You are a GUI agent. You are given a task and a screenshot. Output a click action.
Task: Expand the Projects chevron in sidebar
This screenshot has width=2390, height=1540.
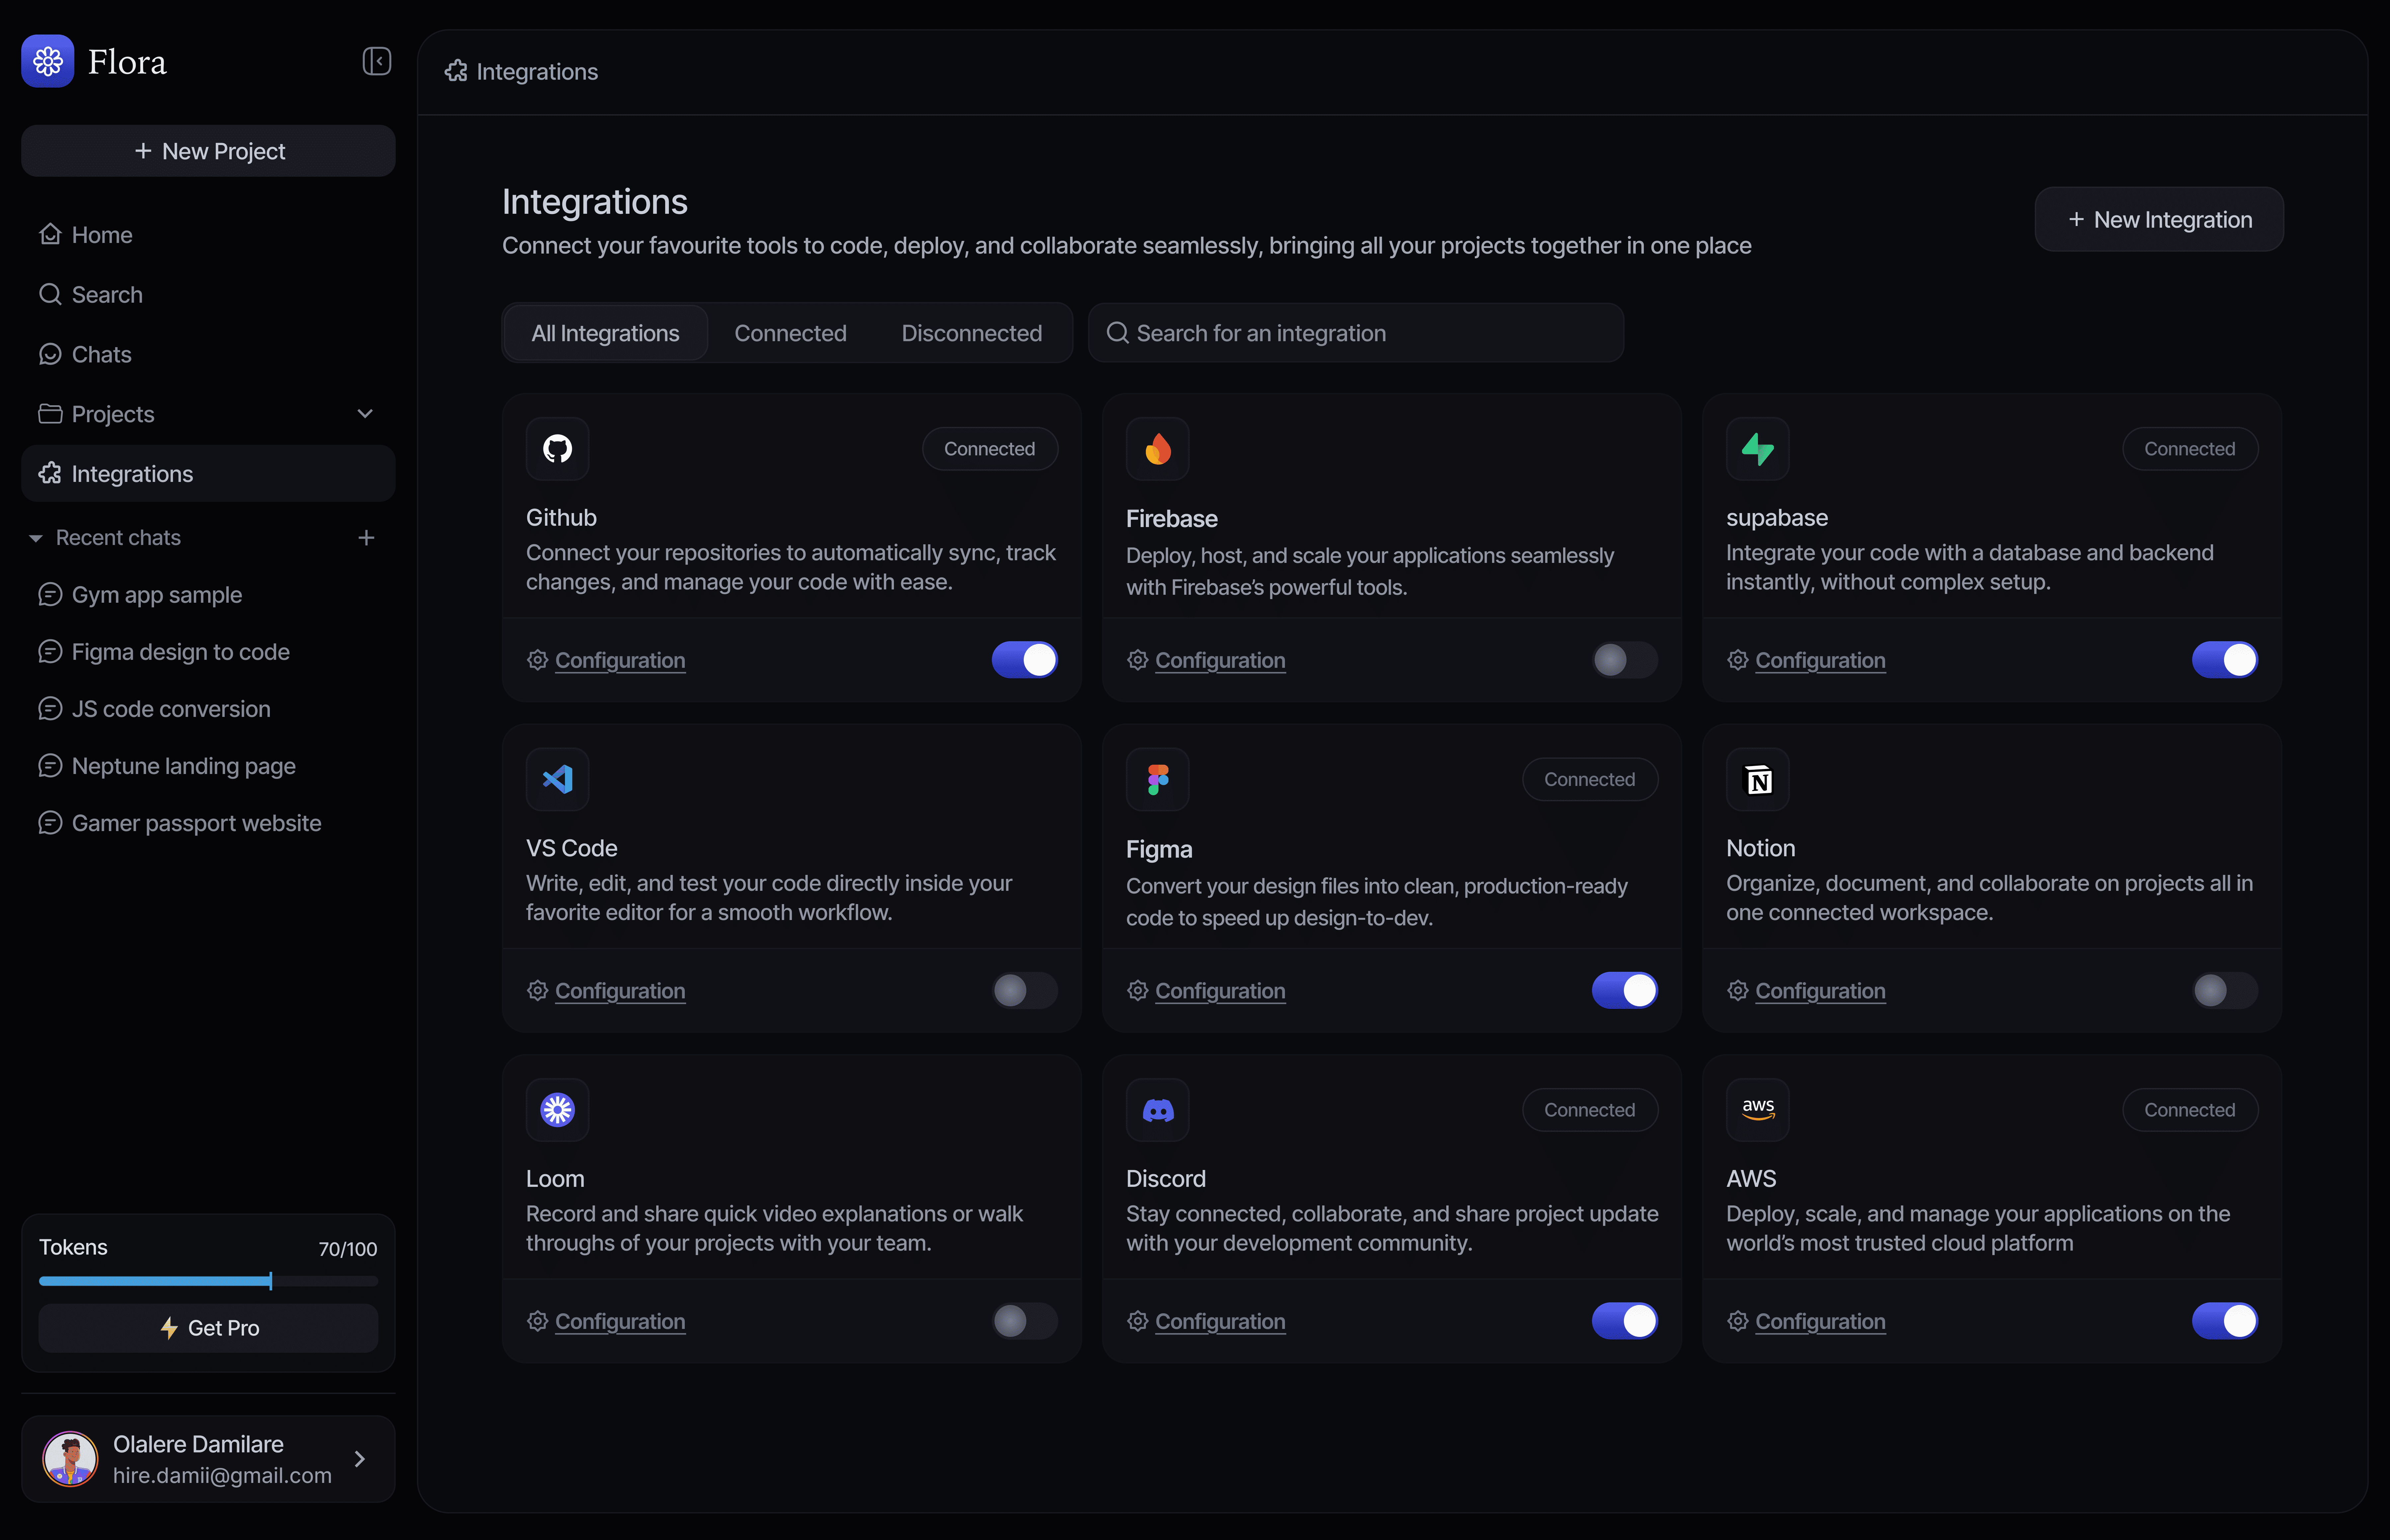coord(365,414)
